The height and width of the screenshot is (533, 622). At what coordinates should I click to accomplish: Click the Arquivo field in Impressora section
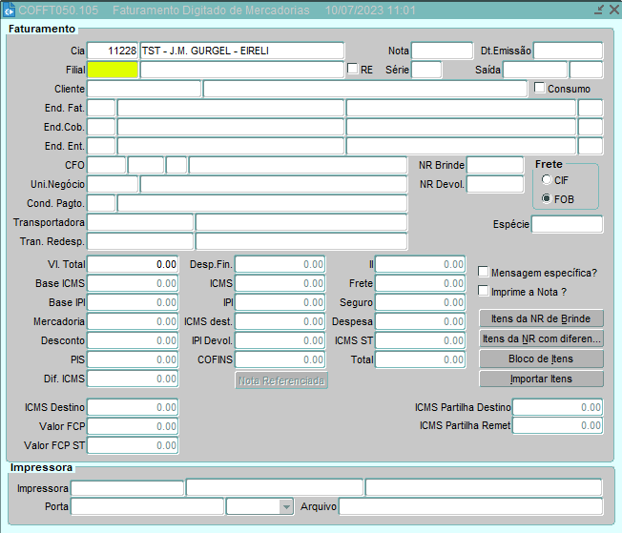(x=470, y=506)
